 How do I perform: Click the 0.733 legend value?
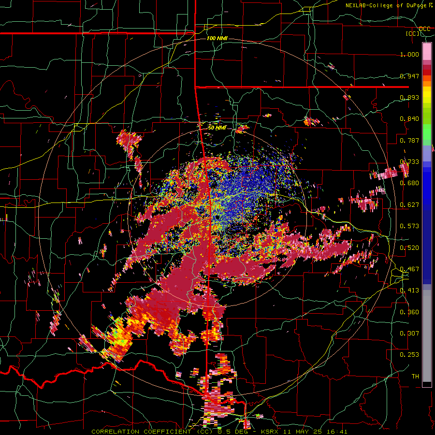tap(409, 162)
